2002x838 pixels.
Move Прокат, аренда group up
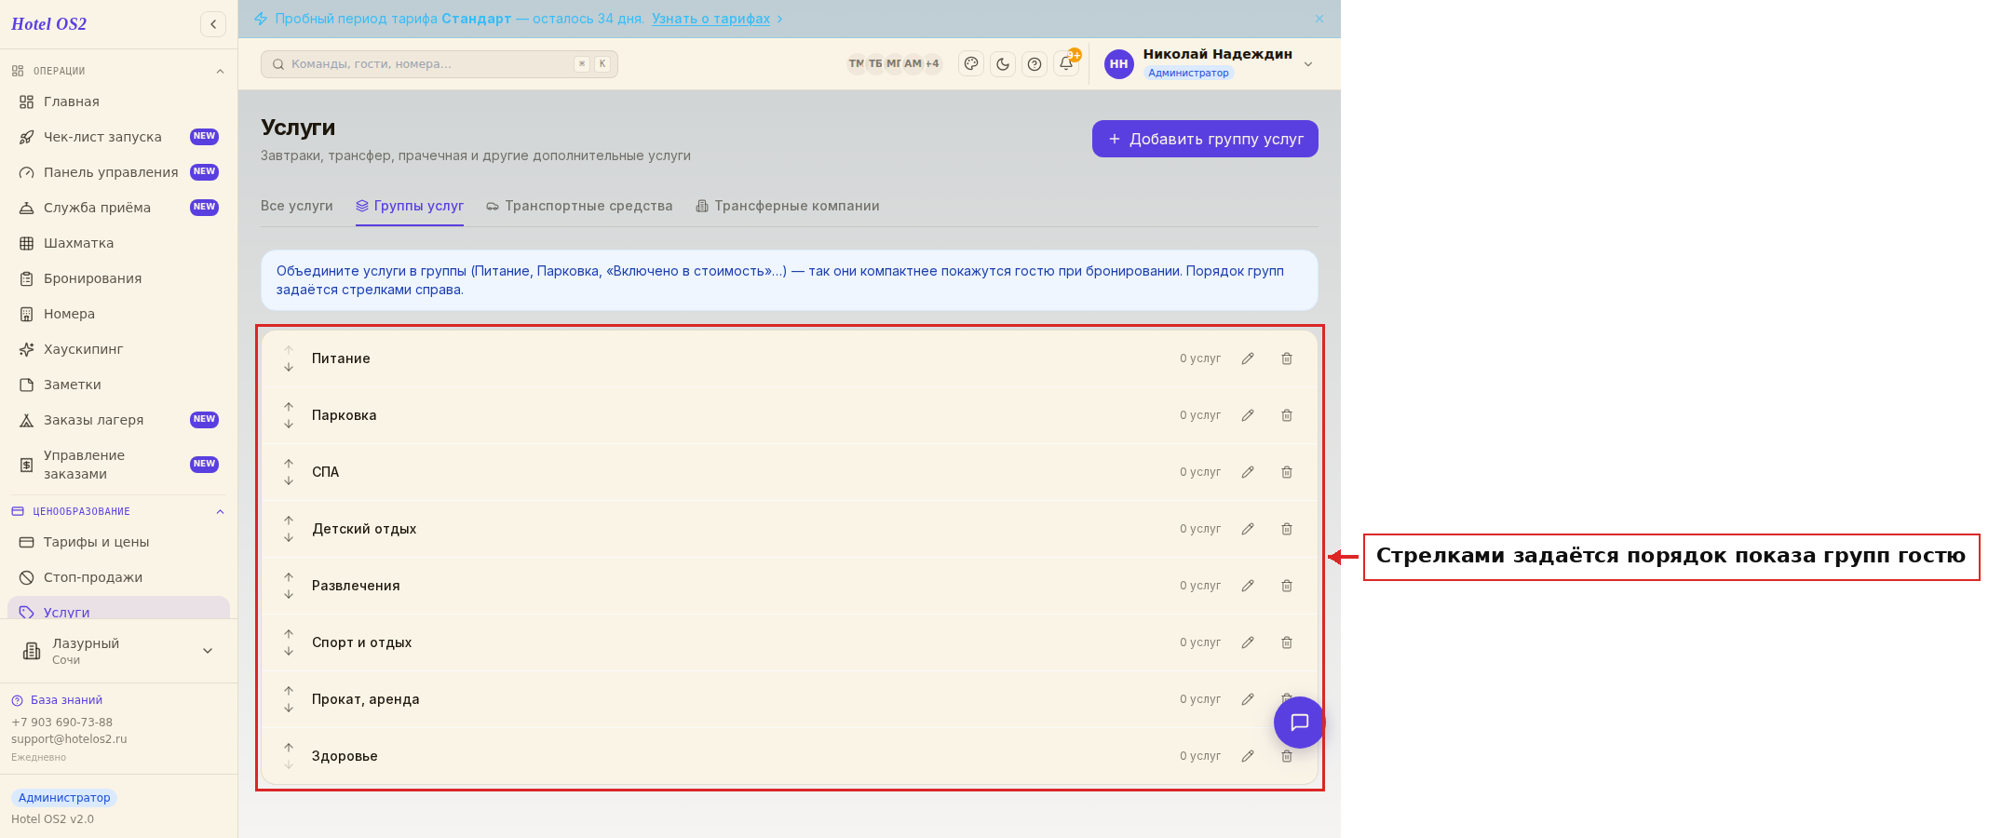[x=289, y=691]
